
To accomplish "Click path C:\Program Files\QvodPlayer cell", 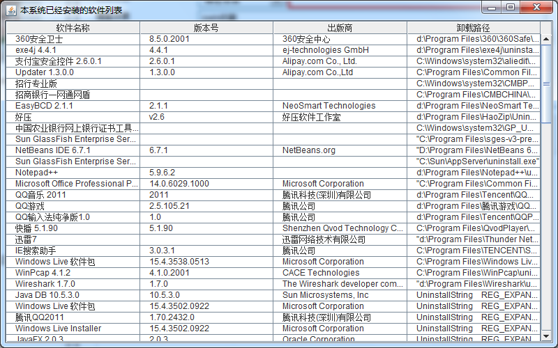I will [474, 228].
